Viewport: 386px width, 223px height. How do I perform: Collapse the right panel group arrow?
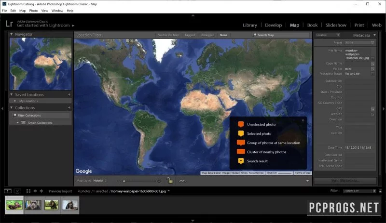tap(384, 108)
